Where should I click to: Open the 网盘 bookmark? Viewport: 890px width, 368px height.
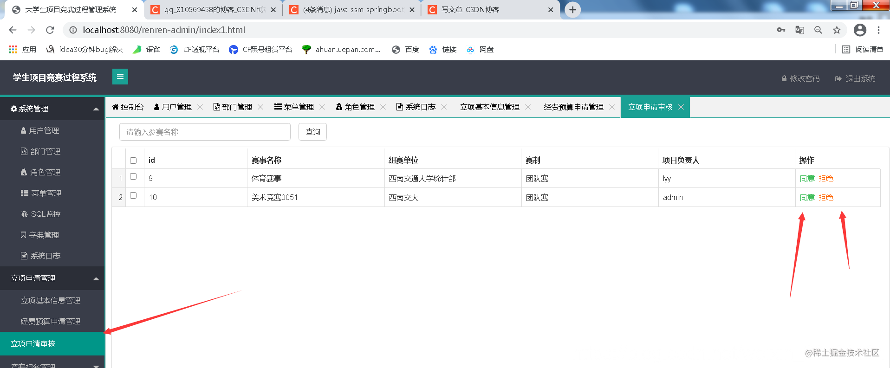pos(480,49)
